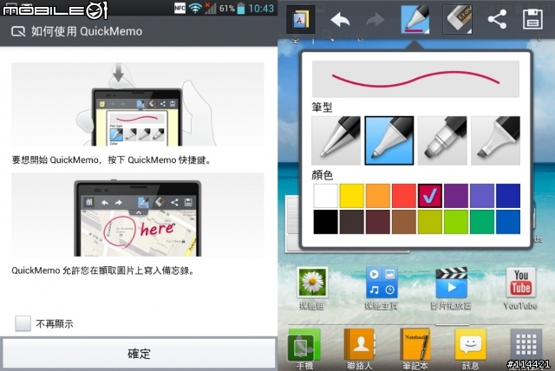Tap the QuickMemo title icon

coord(18,31)
